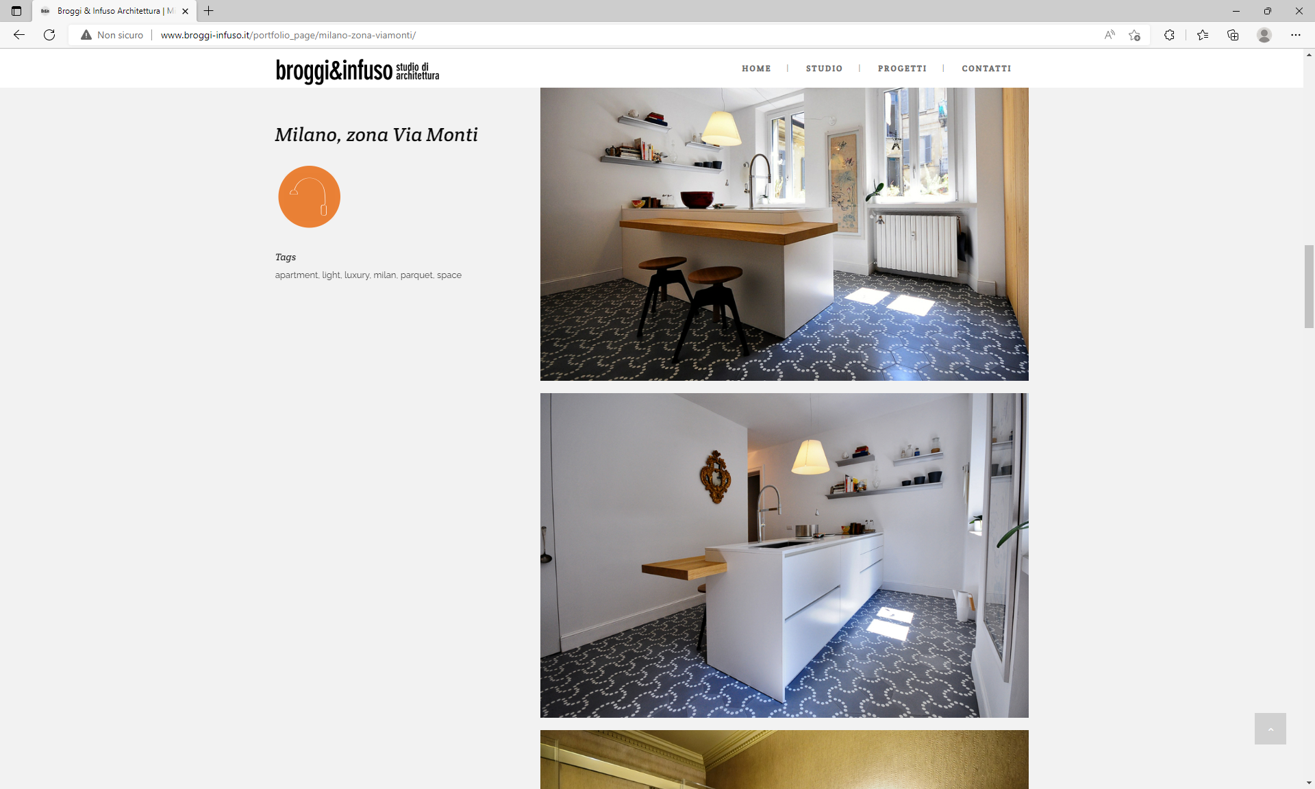Reload the page with refresh icon
1315x789 pixels.
49,35
